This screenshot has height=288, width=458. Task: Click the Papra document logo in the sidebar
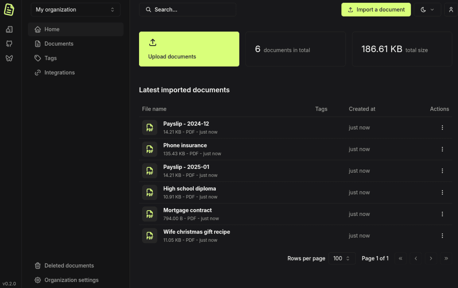9,10
